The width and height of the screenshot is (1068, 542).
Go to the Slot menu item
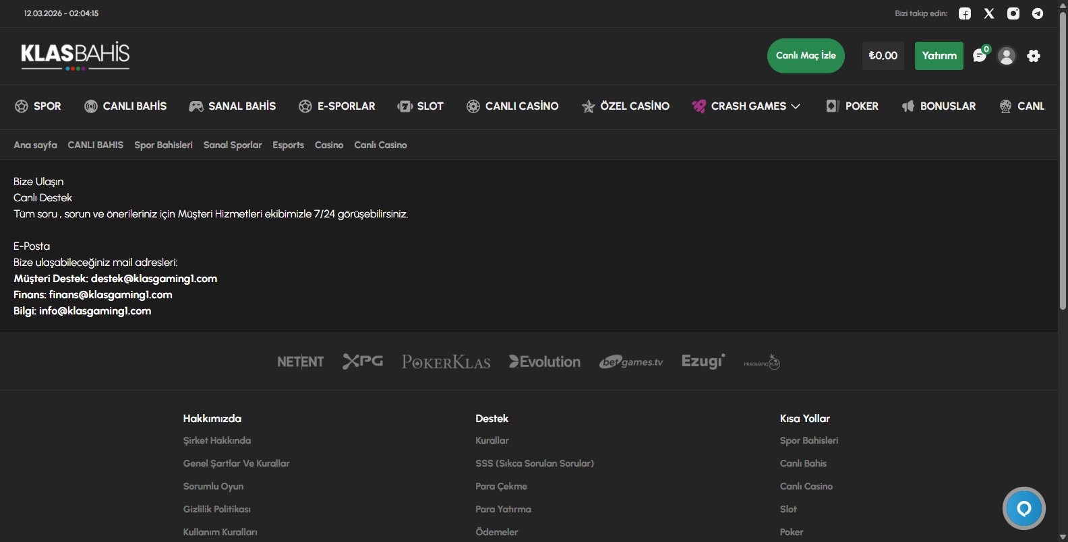click(421, 106)
